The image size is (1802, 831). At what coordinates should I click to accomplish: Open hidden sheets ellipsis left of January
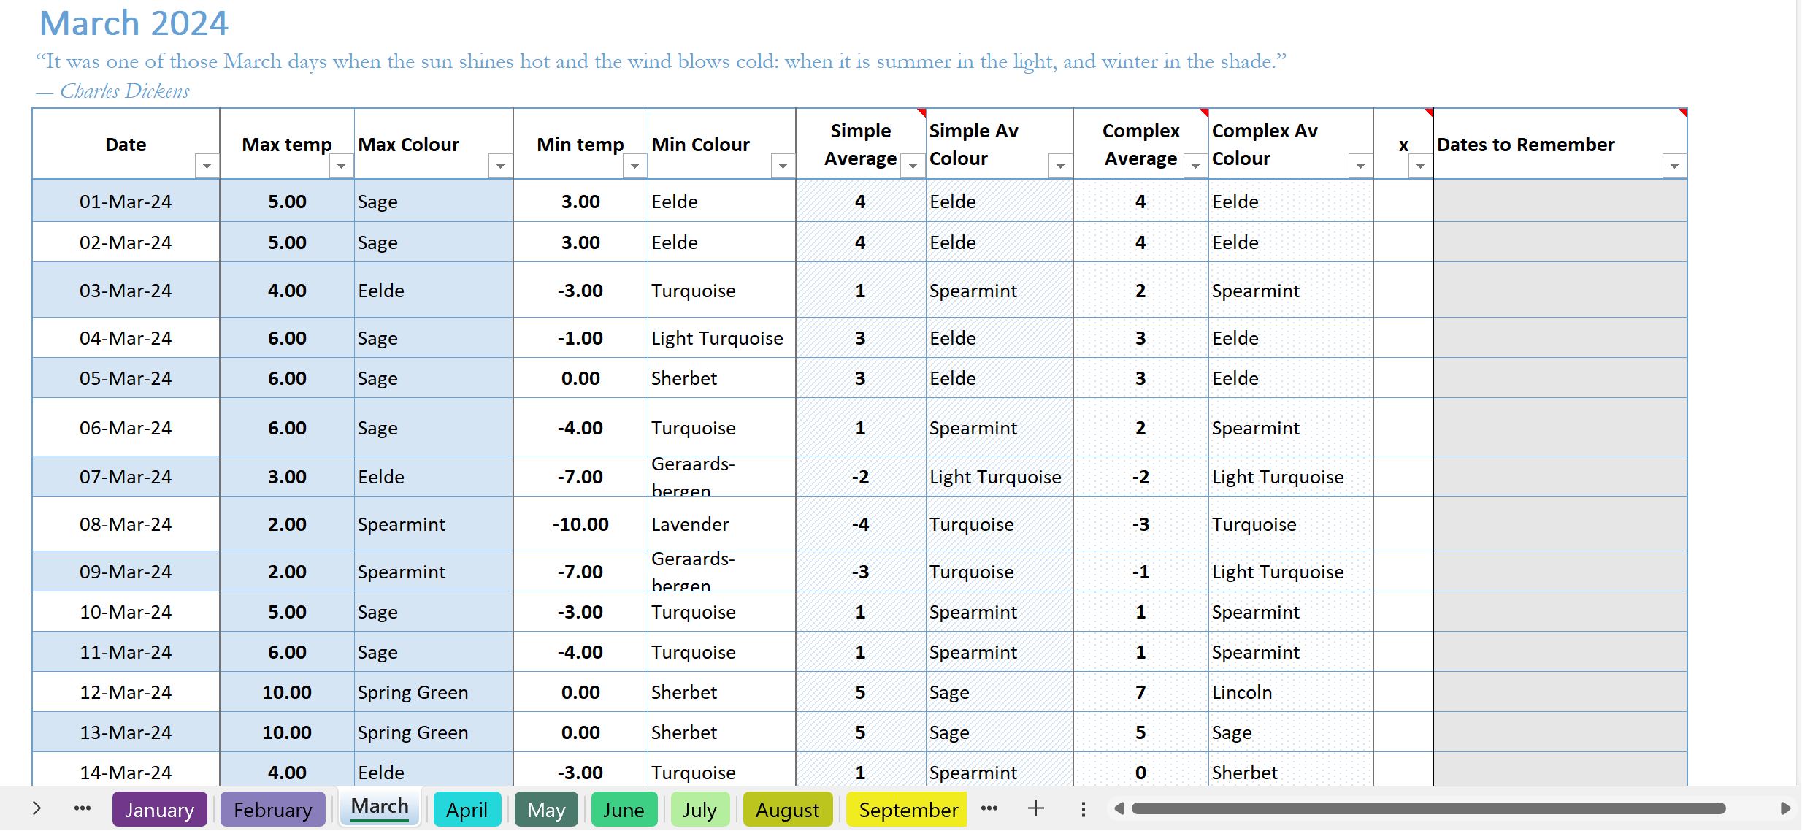pyautogui.click(x=83, y=808)
